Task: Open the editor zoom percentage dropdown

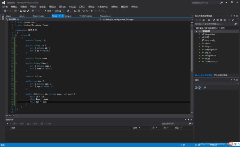Action: [x=14, y=115]
